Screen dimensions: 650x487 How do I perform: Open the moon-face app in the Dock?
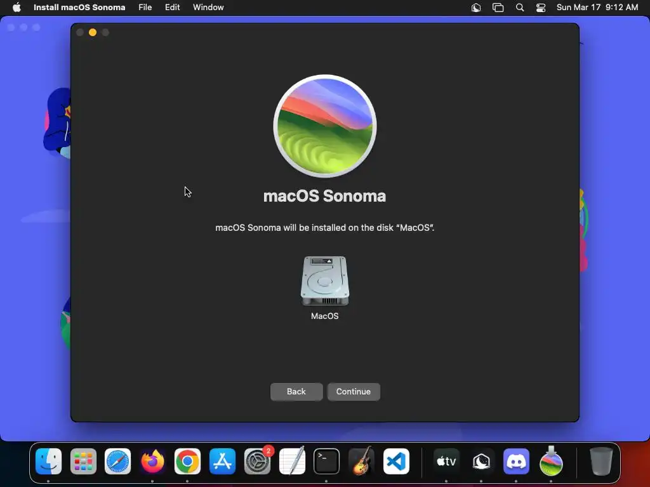pyautogui.click(x=481, y=461)
